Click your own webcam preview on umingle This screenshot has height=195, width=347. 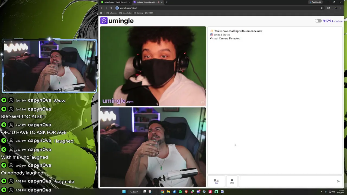coord(153,147)
